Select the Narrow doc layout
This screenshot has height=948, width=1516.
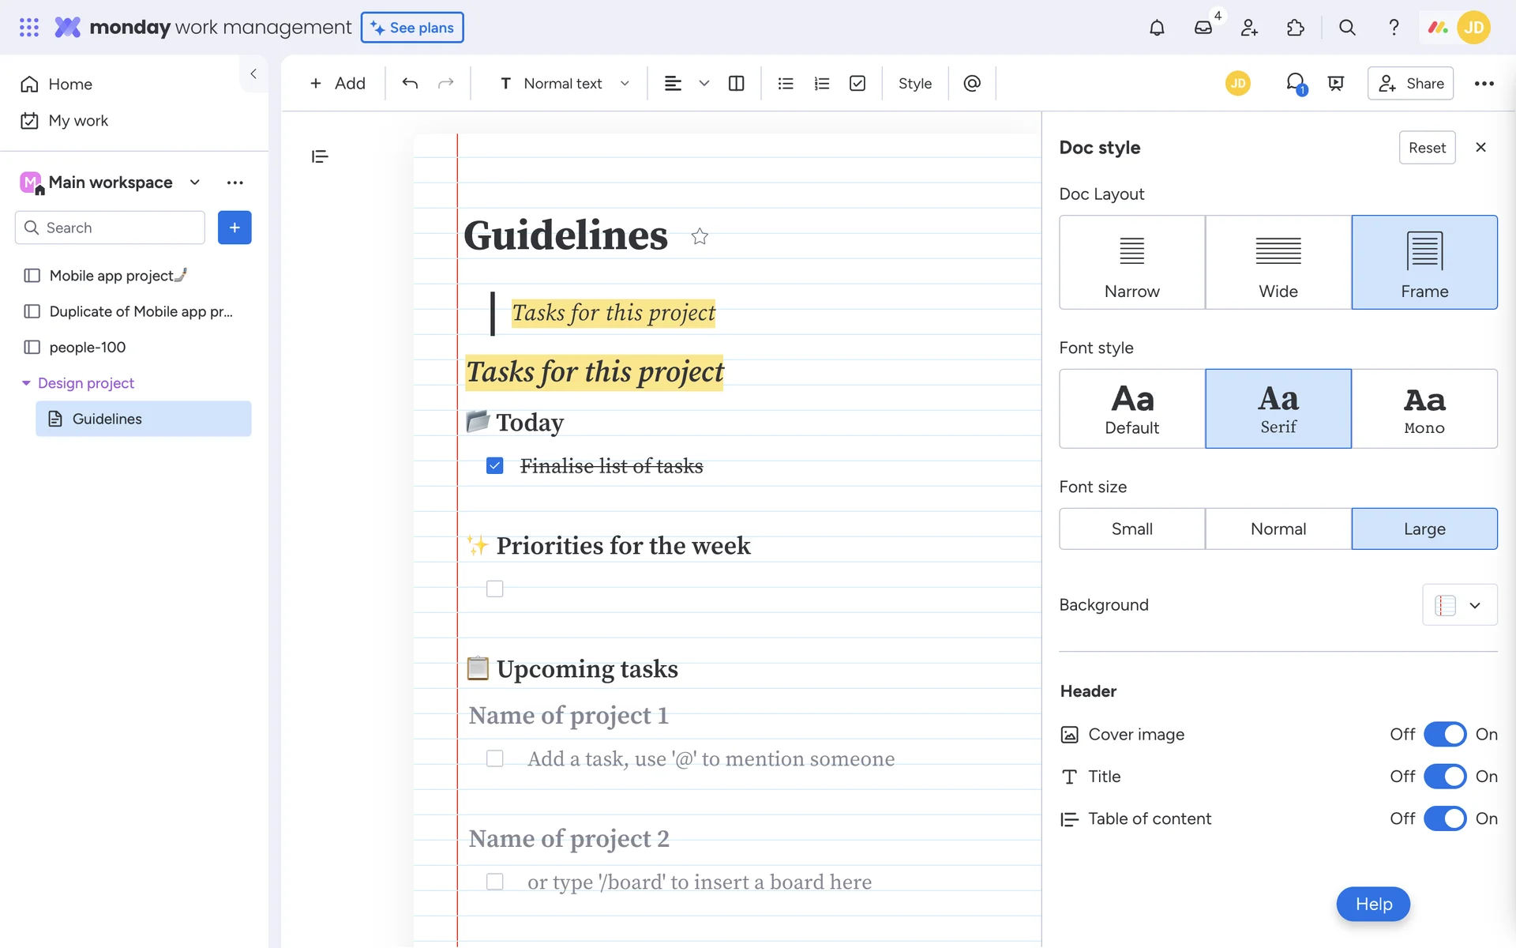pos(1131,262)
